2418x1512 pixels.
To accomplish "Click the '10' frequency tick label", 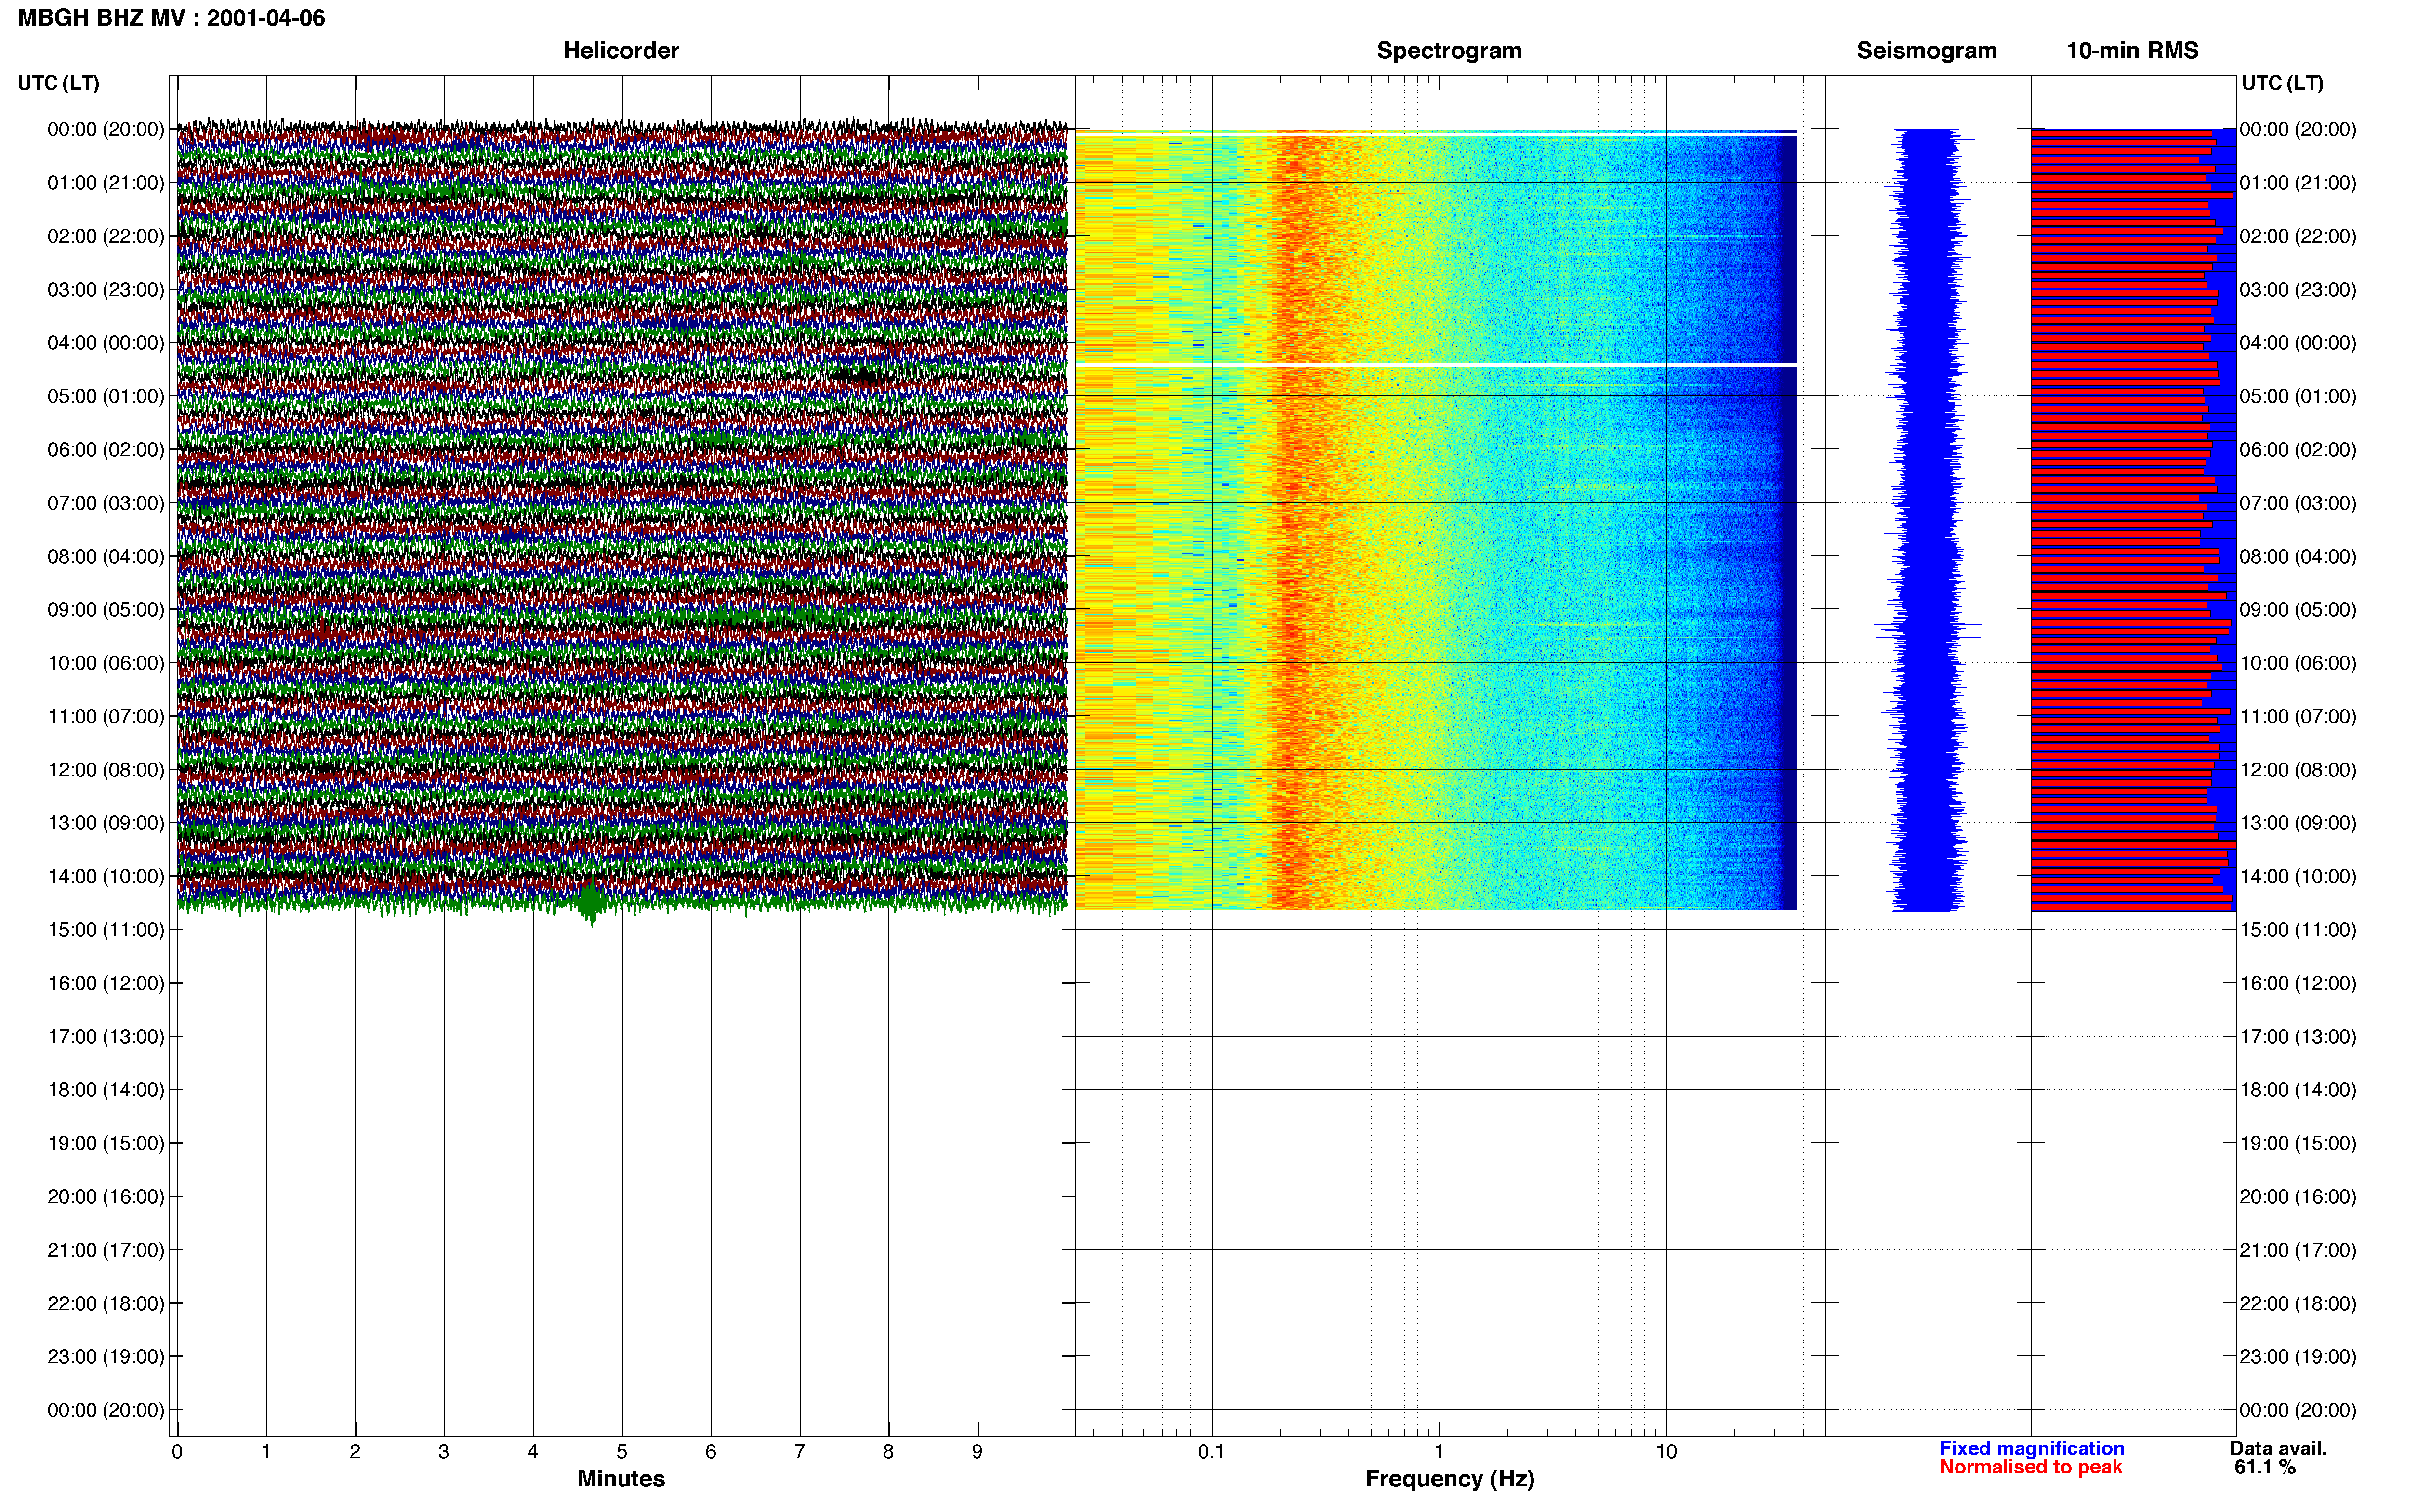I will point(1666,1451).
